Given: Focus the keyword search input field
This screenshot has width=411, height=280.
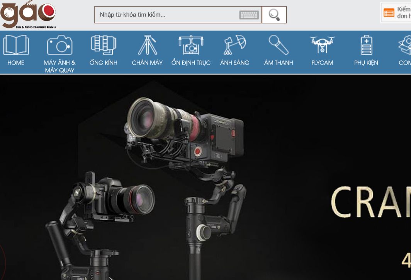Looking at the screenshot, I should [166, 15].
